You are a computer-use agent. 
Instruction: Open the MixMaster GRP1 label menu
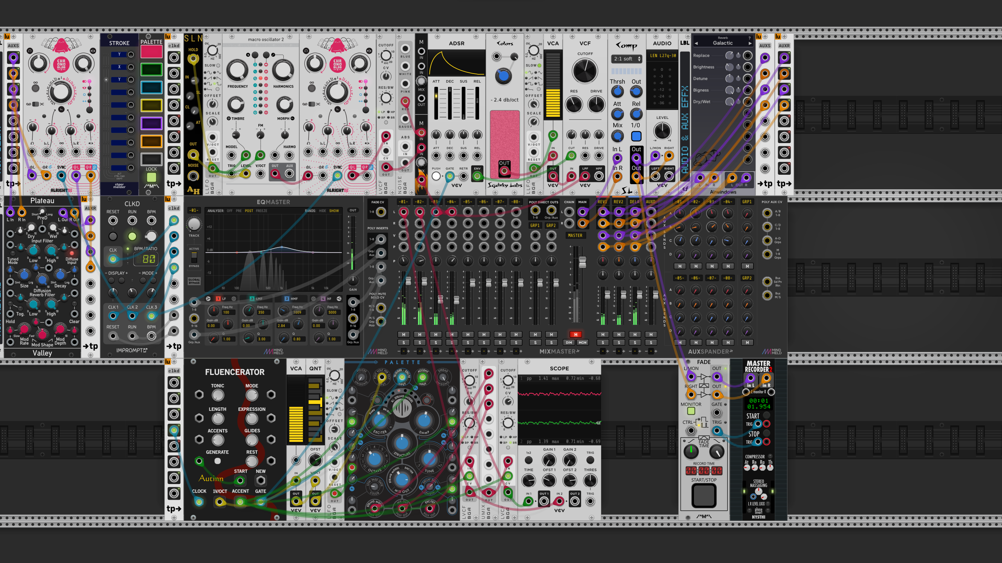tap(535, 226)
